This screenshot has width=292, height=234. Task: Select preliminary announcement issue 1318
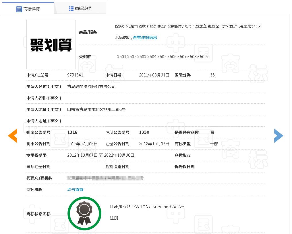pos(72,132)
